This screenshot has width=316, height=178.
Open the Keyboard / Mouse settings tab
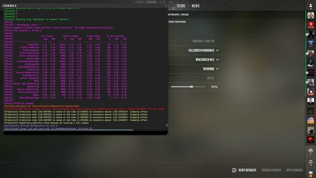[178, 15]
